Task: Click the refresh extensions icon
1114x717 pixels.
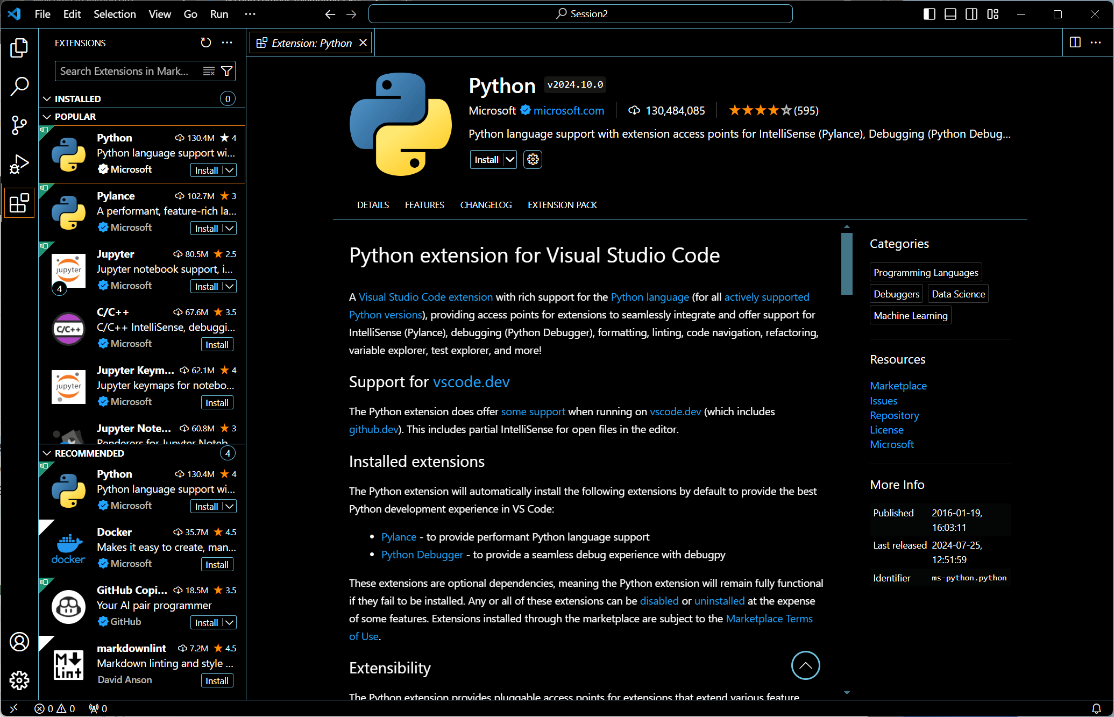Action: coord(206,43)
